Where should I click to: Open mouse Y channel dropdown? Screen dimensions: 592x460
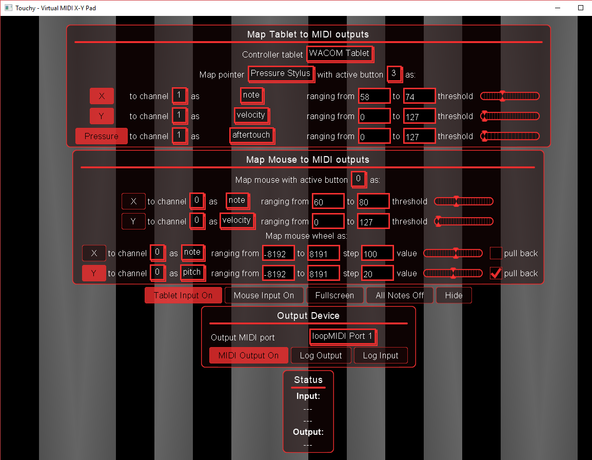pyautogui.click(x=197, y=221)
